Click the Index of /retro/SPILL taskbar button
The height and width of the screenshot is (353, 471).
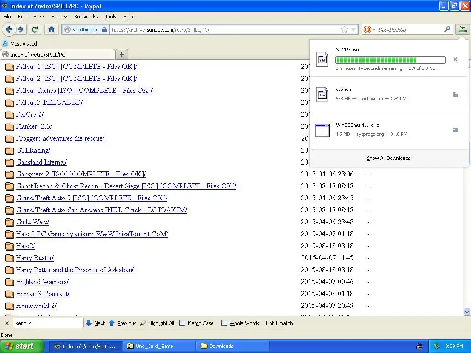click(x=85, y=346)
